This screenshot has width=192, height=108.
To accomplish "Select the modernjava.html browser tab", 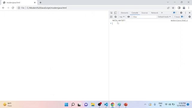I will tap(19, 3).
